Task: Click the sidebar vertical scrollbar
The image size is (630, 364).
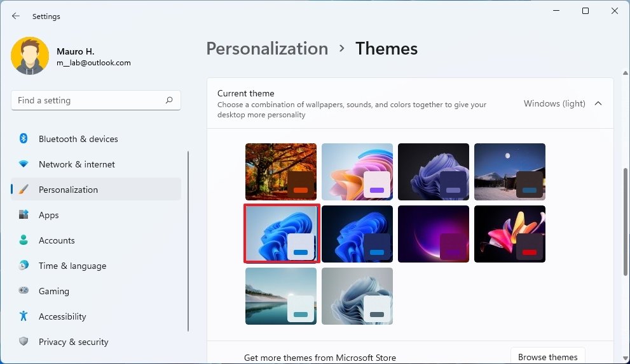Action: (x=188, y=242)
